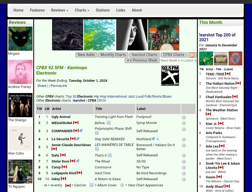Image resolution: width=252 pixels, height=192 pixels.
Task: Open the PermaLink
Action: pos(59,86)
